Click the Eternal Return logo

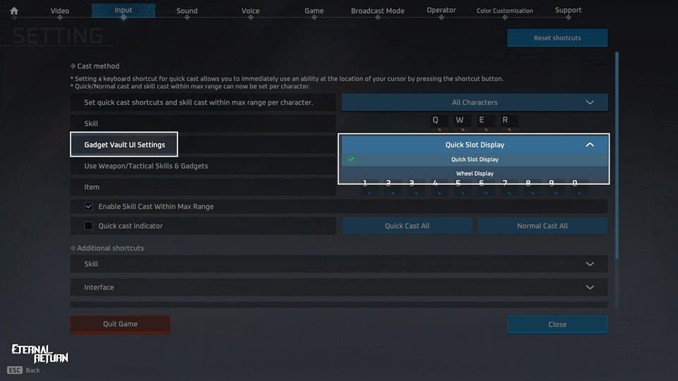[40, 353]
